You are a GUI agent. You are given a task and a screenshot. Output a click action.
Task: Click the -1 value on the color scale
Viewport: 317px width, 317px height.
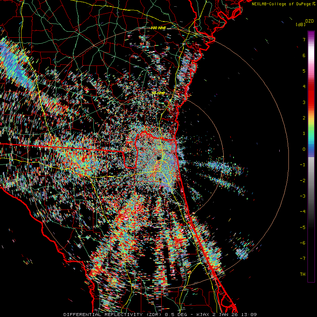pyautogui.click(x=303, y=165)
